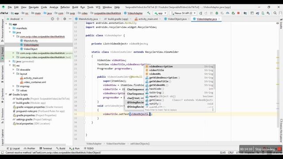Click the Profile app gauge icon in toolbar
Image resolution: width=283 pixels, height=159 pixels.
[x=228, y=13]
